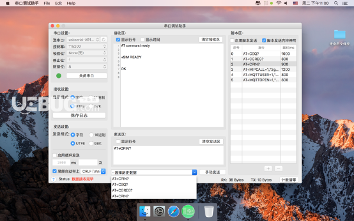Image resolution: width=354 pixels, height=221 pixels.
Task: Click delay value 1200 in script table
Action: click(x=286, y=70)
